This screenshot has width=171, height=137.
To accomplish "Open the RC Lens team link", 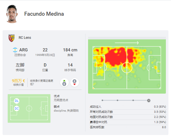I will 25,38.
